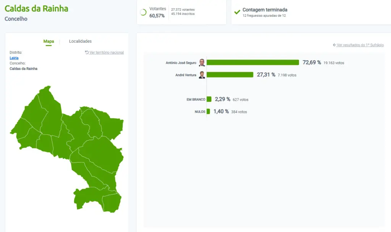
Task: Open the Localidades tab
Action: point(80,41)
